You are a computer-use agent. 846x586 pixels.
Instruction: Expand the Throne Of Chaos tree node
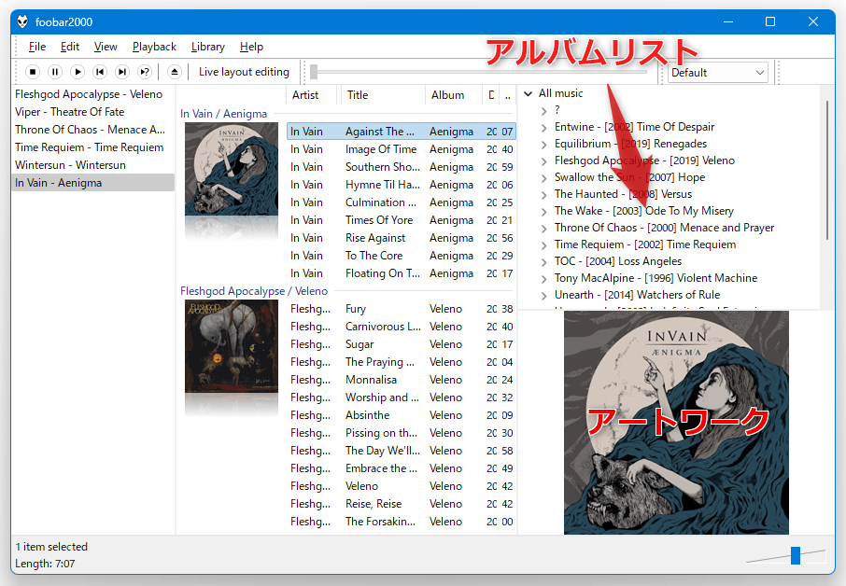pyautogui.click(x=543, y=228)
